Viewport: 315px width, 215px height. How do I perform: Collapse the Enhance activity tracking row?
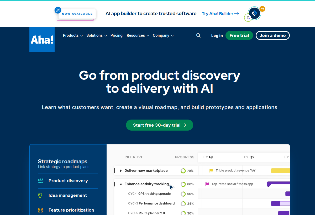pos(121,184)
